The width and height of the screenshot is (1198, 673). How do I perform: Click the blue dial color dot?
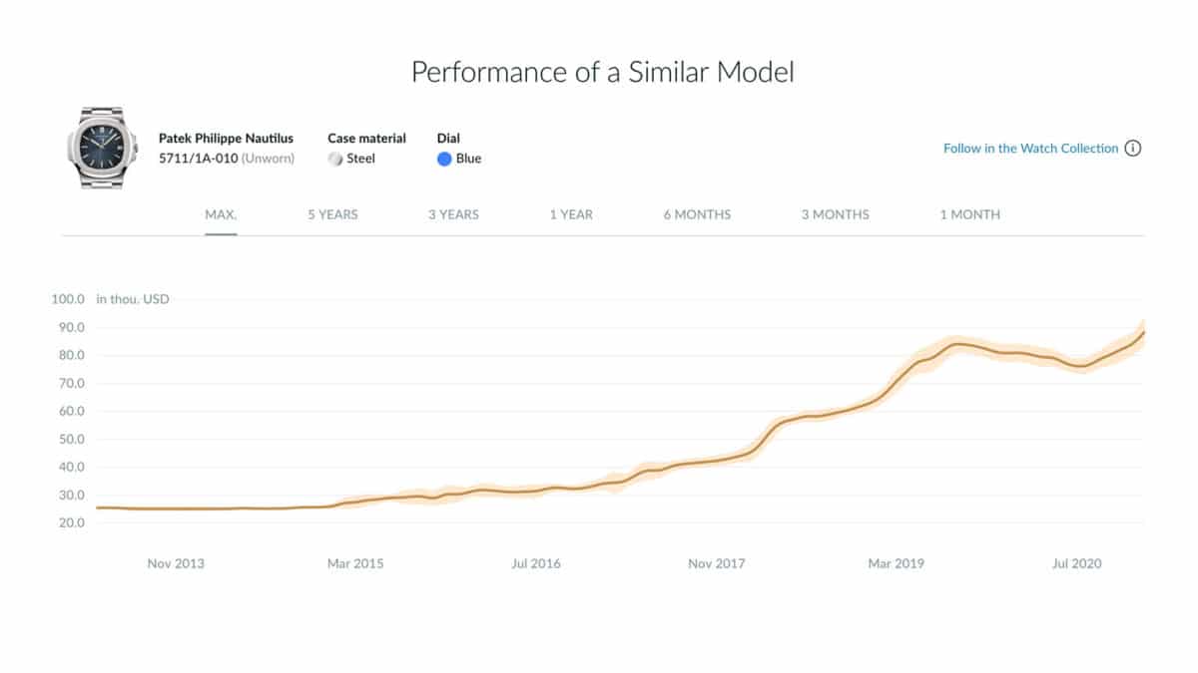tap(444, 159)
